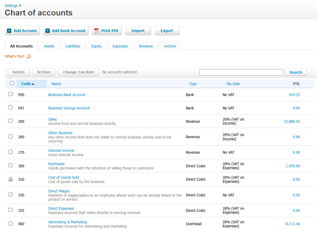Open the Liabilities tab
Viewport: 317px width, 230px height.
[x=73, y=46]
